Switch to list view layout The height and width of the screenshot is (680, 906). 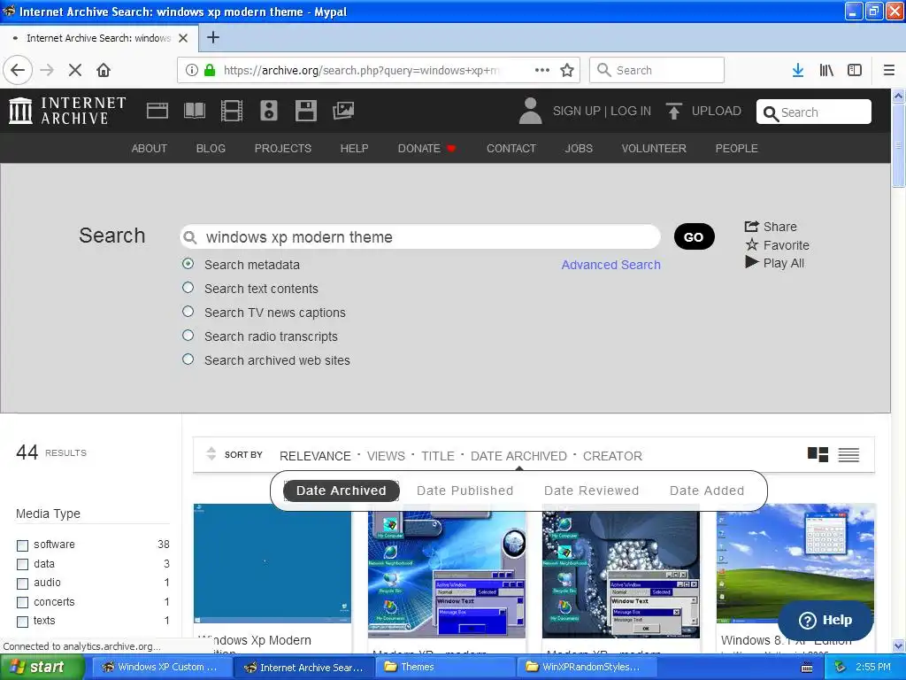click(848, 455)
